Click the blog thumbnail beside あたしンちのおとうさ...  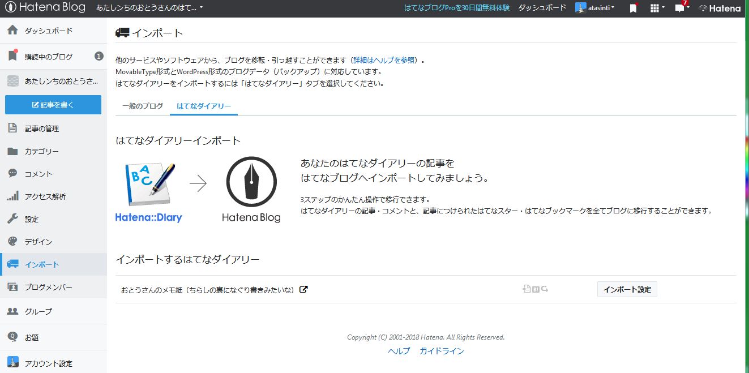pyautogui.click(x=12, y=81)
